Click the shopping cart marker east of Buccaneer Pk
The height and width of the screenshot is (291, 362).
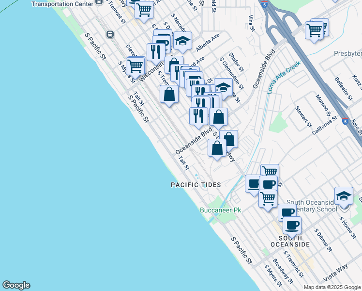click(x=268, y=197)
